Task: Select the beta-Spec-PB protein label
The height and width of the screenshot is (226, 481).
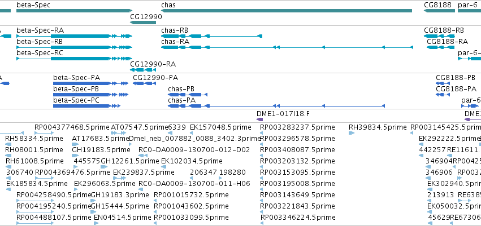Action: point(76,89)
